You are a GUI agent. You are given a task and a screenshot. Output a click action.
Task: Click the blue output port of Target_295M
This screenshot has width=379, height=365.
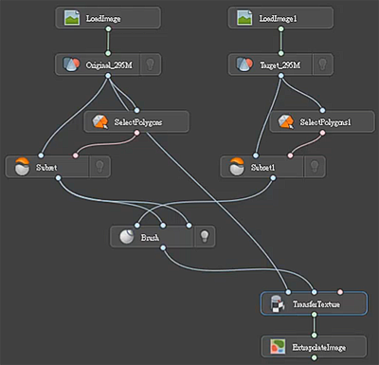(280, 76)
